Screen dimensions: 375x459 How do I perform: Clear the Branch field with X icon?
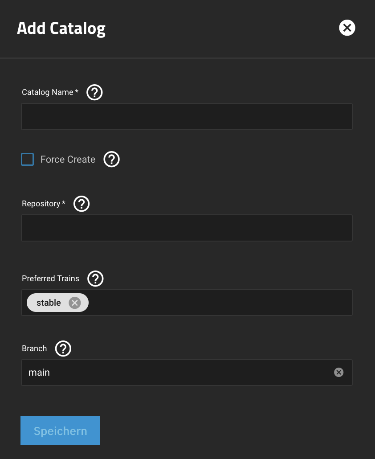(339, 373)
